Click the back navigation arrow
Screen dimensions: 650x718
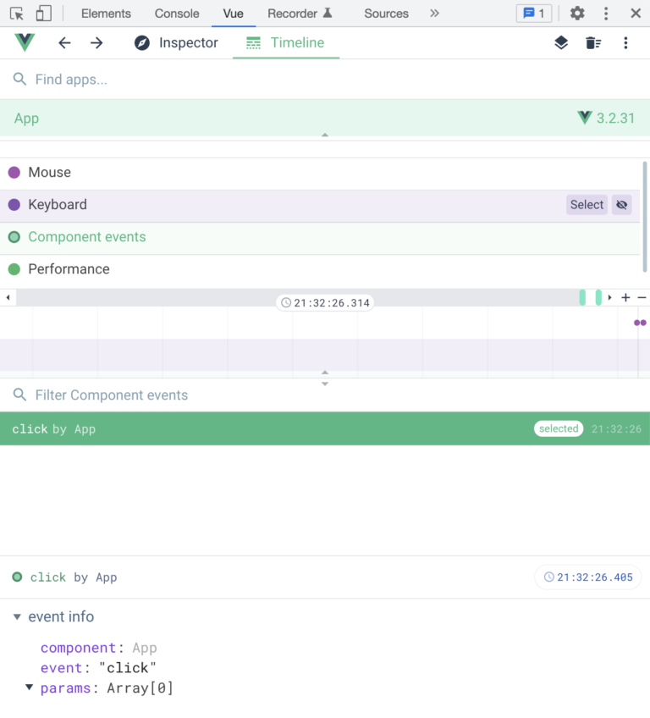click(x=64, y=42)
